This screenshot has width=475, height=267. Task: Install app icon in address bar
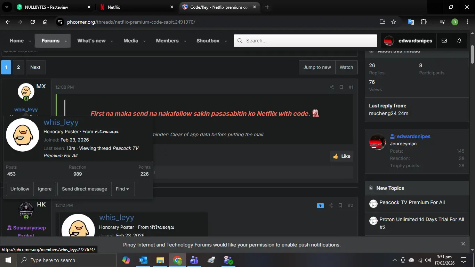pyautogui.click(x=383, y=22)
